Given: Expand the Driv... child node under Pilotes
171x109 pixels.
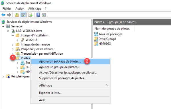Looking at the screenshot, I should tap(18, 68).
